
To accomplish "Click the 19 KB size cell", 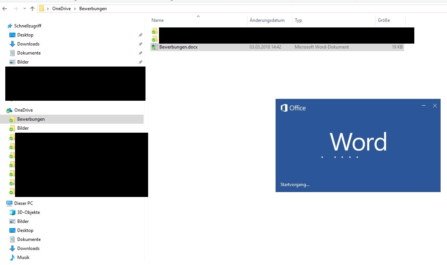I will point(397,47).
